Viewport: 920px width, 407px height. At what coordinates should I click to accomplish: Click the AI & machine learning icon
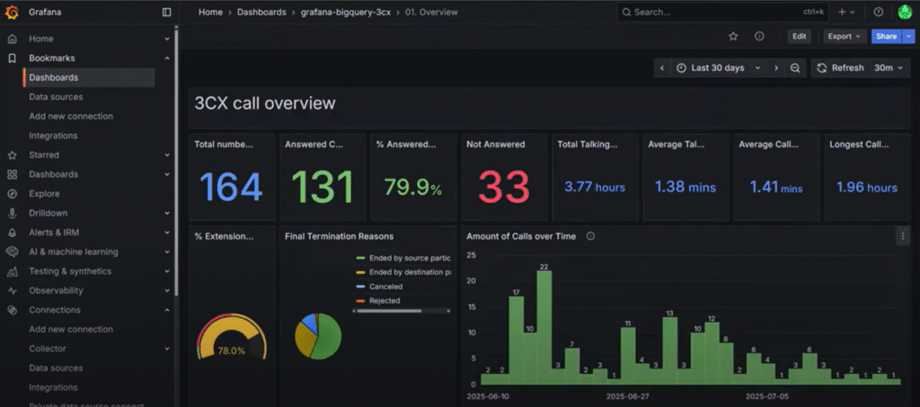(x=12, y=252)
